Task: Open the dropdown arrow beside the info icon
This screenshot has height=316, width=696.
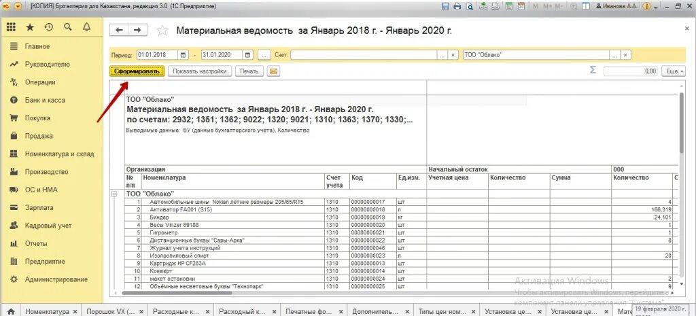Action: (x=656, y=7)
